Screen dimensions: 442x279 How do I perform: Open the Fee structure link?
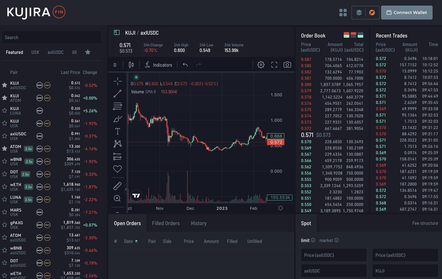click(x=425, y=223)
